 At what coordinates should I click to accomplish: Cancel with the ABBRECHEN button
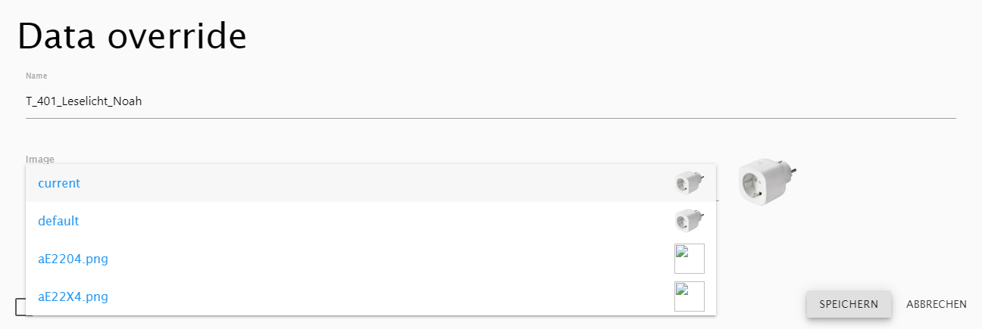pyautogui.click(x=936, y=304)
